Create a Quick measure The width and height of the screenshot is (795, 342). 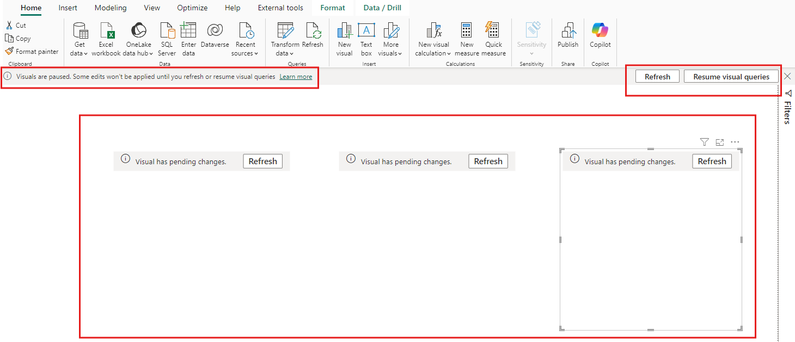[x=493, y=30]
